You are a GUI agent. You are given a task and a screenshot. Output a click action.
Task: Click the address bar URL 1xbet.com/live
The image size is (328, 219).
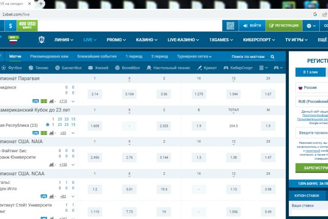coord(16,14)
